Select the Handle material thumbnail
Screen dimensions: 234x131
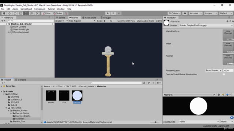(x=51, y=95)
